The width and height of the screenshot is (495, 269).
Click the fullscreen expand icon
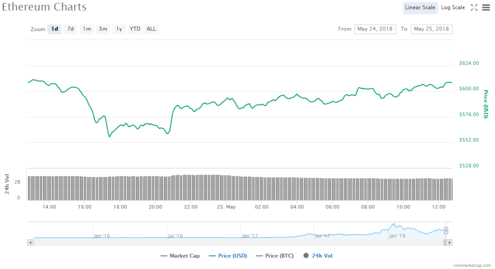click(474, 7)
